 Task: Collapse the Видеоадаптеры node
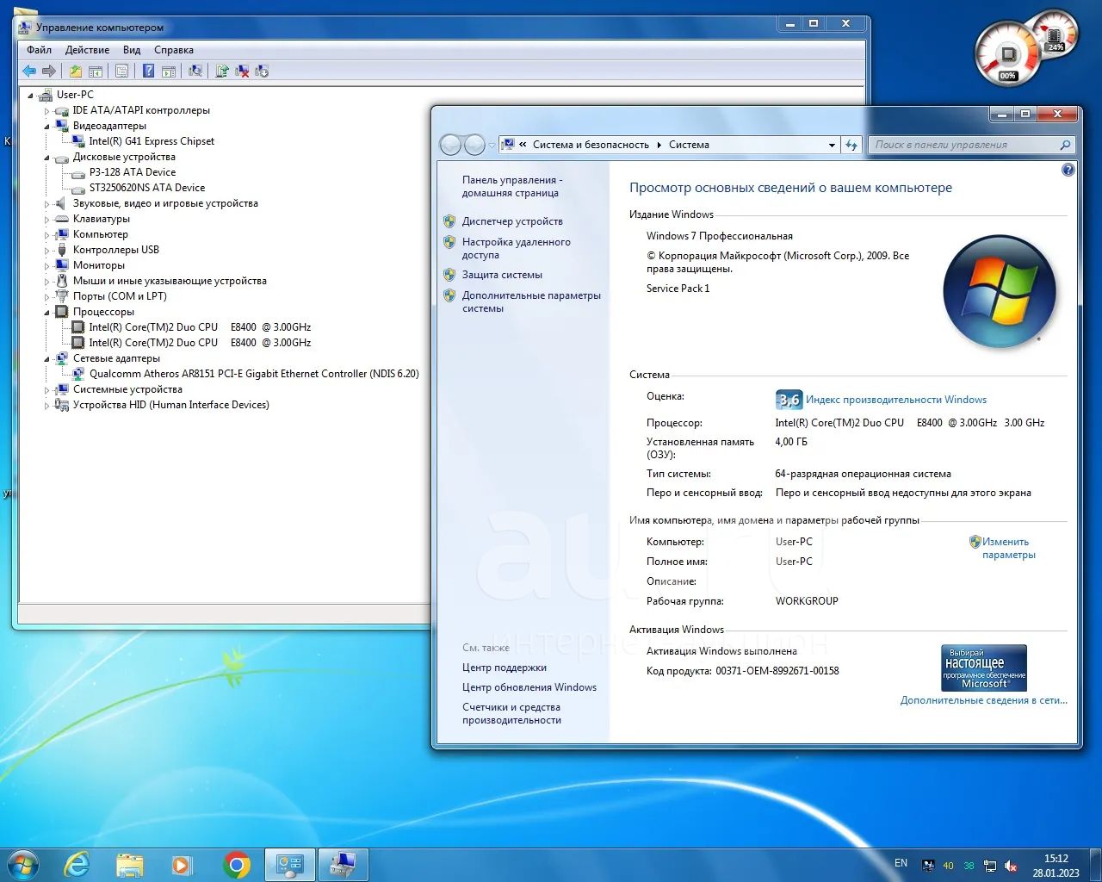click(x=47, y=126)
